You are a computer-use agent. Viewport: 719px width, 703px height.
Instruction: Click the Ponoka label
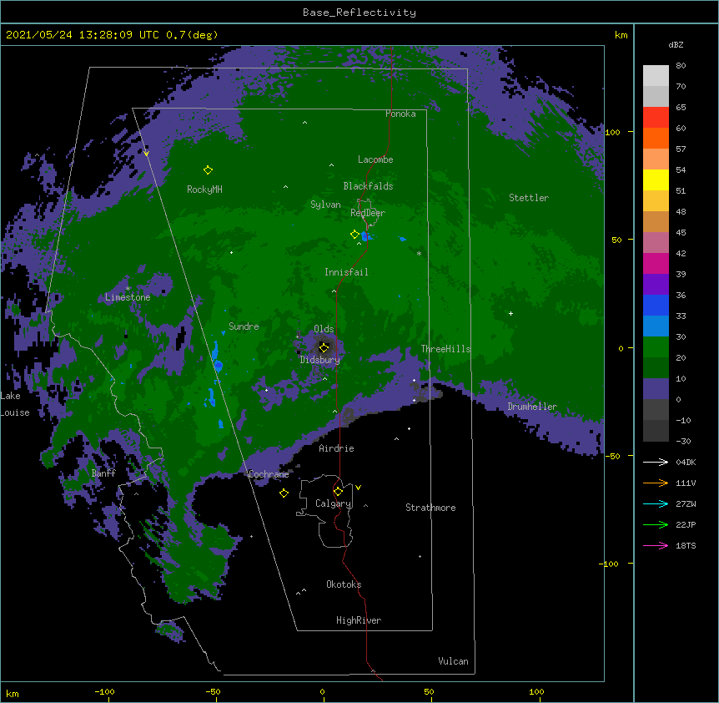[400, 114]
